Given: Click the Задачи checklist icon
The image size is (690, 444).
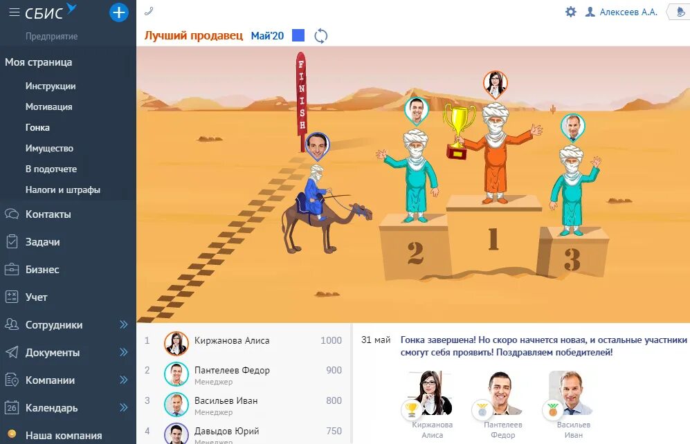Looking at the screenshot, I should click(x=12, y=242).
